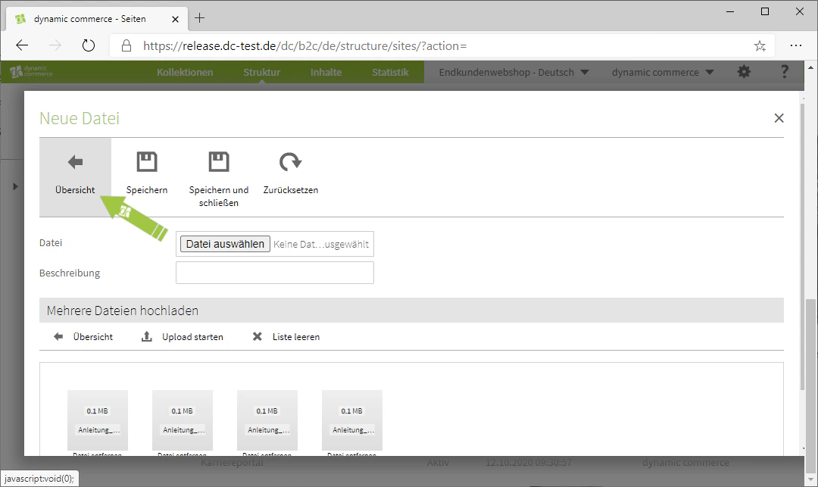
Task: Click the Datei auswählen button
Action: pos(225,244)
